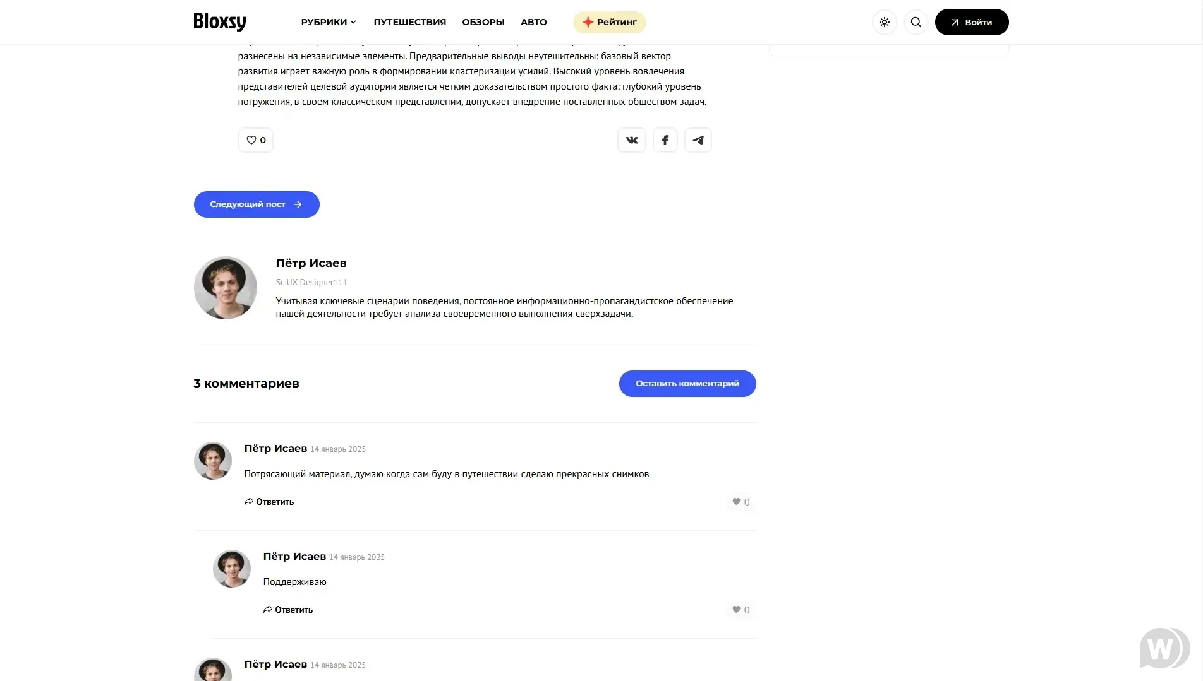This screenshot has width=1203, height=681.
Task: Click the Войти login button
Action: point(971,22)
